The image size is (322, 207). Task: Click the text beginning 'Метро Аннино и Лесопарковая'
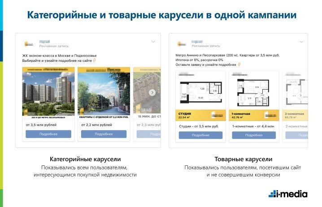(227, 55)
